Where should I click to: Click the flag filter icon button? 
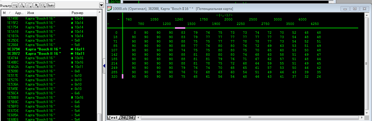pyautogui.click(x=36, y=6)
